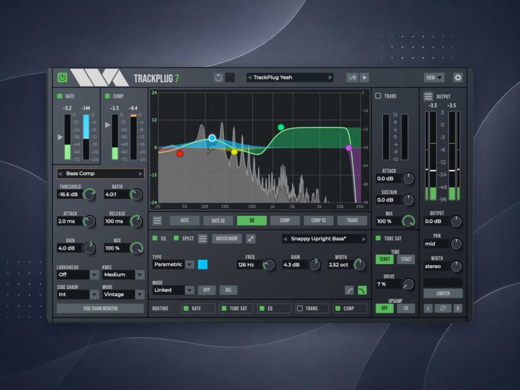The image size is (520, 390).
Task: Go to previous TrackPlug preset arrow
Action: 249,78
